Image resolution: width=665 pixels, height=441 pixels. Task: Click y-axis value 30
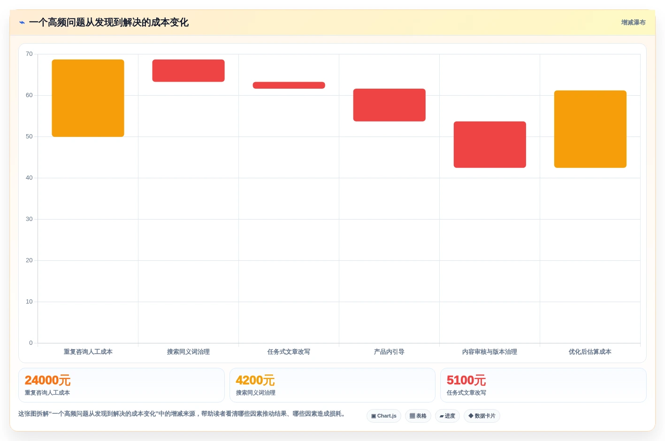point(29,219)
